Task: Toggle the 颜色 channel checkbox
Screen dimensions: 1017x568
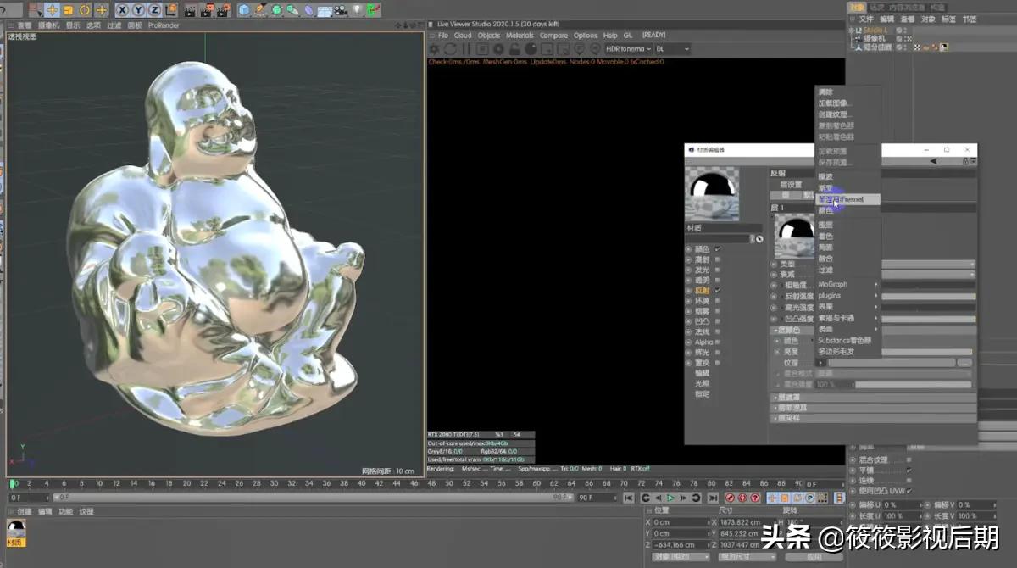Action: pos(717,249)
